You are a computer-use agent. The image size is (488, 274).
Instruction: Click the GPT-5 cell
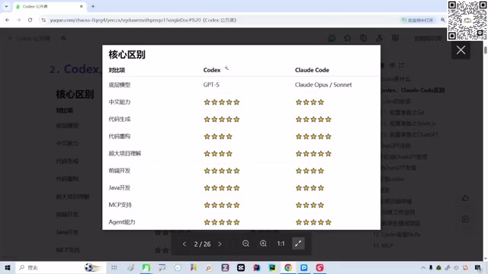tap(211, 84)
